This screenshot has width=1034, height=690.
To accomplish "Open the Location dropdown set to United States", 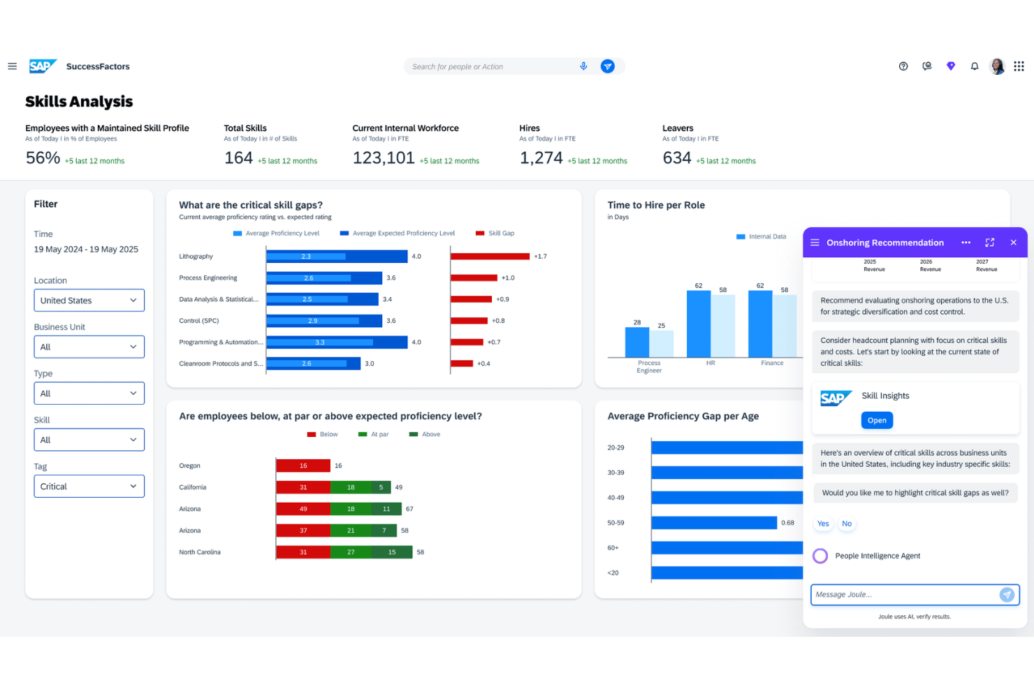I will [x=89, y=301].
